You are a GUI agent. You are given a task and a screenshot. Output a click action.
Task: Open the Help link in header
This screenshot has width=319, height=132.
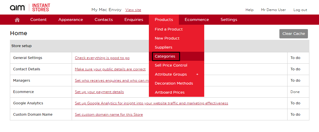point(249,10)
